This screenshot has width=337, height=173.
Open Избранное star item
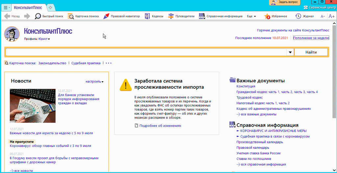point(276,16)
